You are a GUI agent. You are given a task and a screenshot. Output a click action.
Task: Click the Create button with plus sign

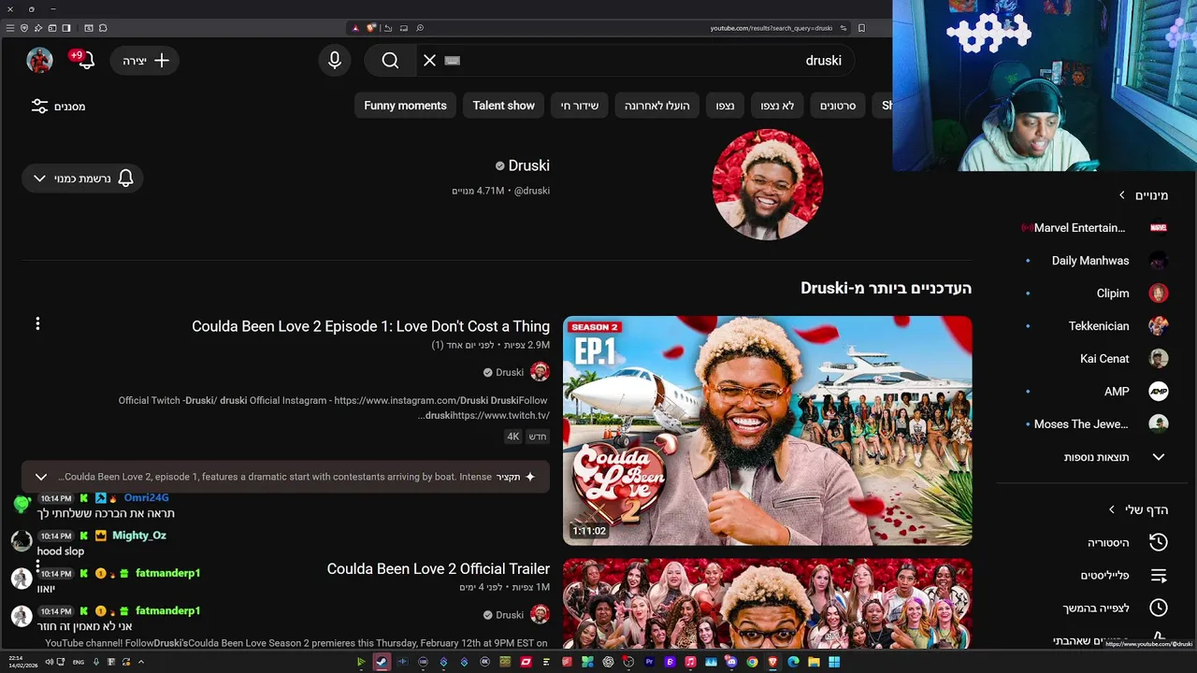click(x=145, y=60)
